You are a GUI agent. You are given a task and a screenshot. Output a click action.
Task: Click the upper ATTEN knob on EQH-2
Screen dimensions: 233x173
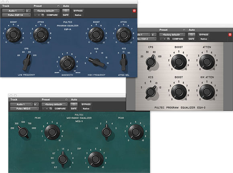coord(207,62)
